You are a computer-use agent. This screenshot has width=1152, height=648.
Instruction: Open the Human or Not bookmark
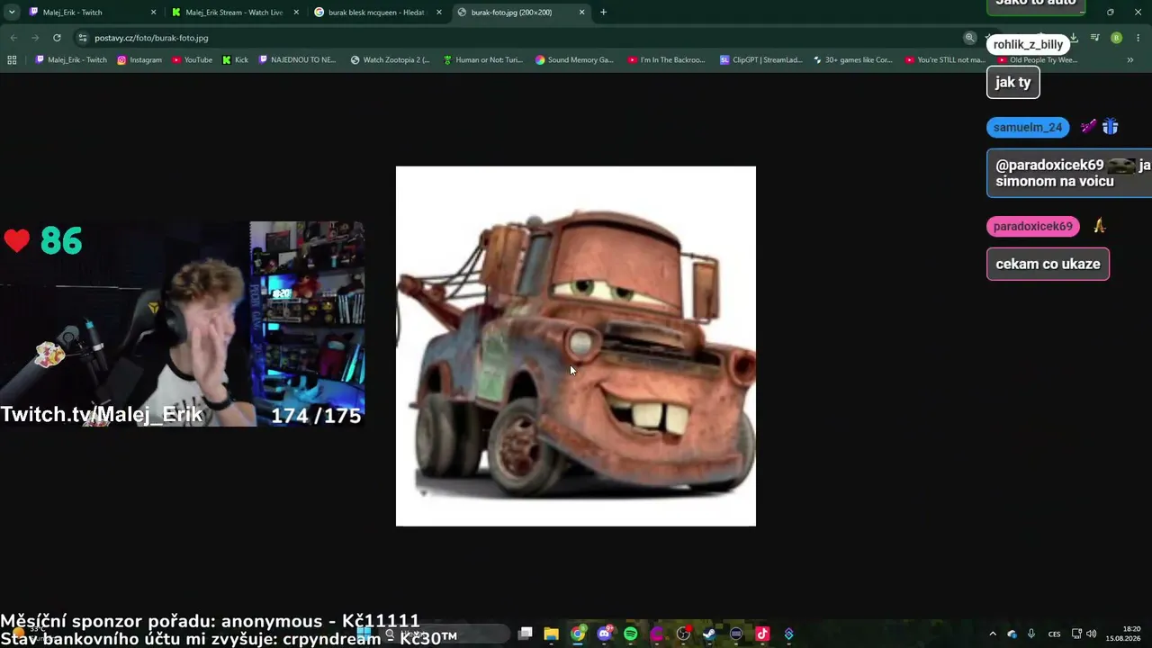pos(482,60)
